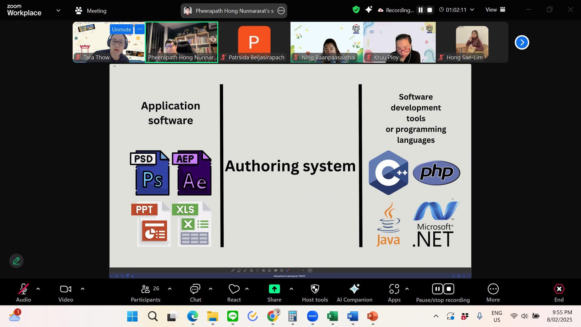Expand the audio options arrow

38,289
